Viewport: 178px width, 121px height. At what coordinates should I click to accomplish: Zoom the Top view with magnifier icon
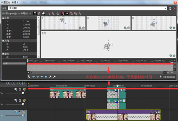pos(80,28)
